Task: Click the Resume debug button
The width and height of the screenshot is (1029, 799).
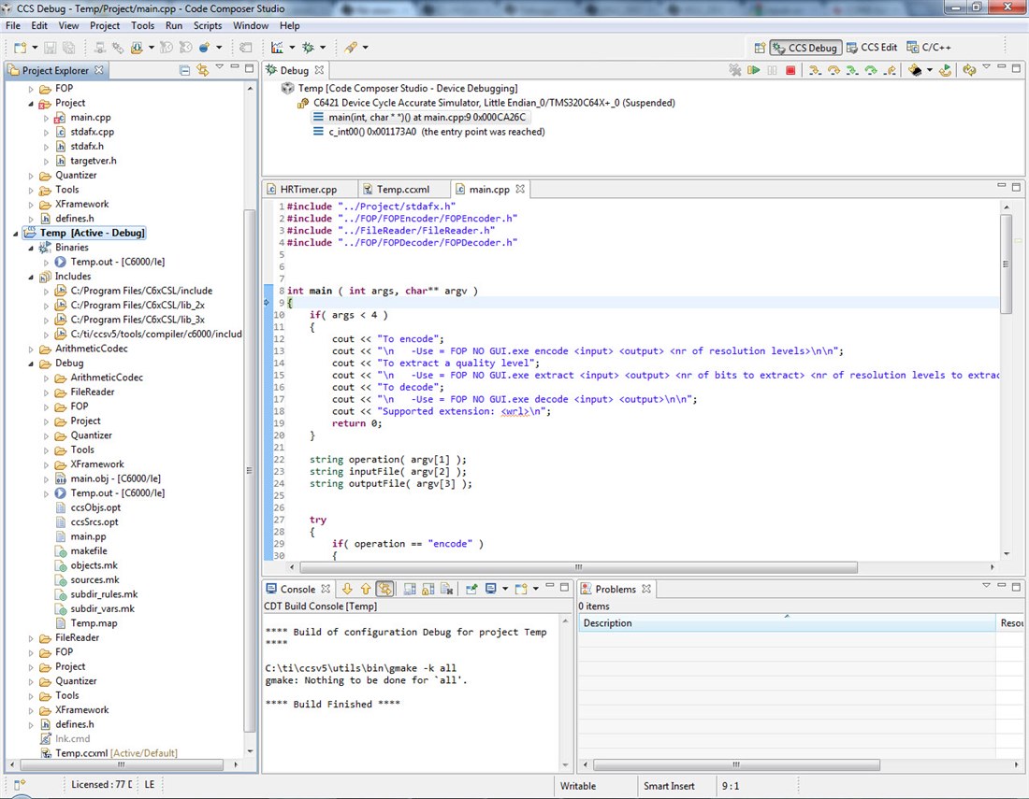Action: (x=754, y=70)
